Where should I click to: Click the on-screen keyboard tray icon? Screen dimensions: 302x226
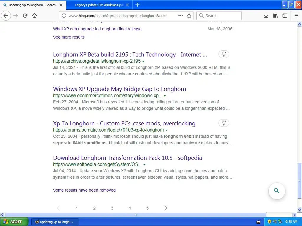coord(258,222)
